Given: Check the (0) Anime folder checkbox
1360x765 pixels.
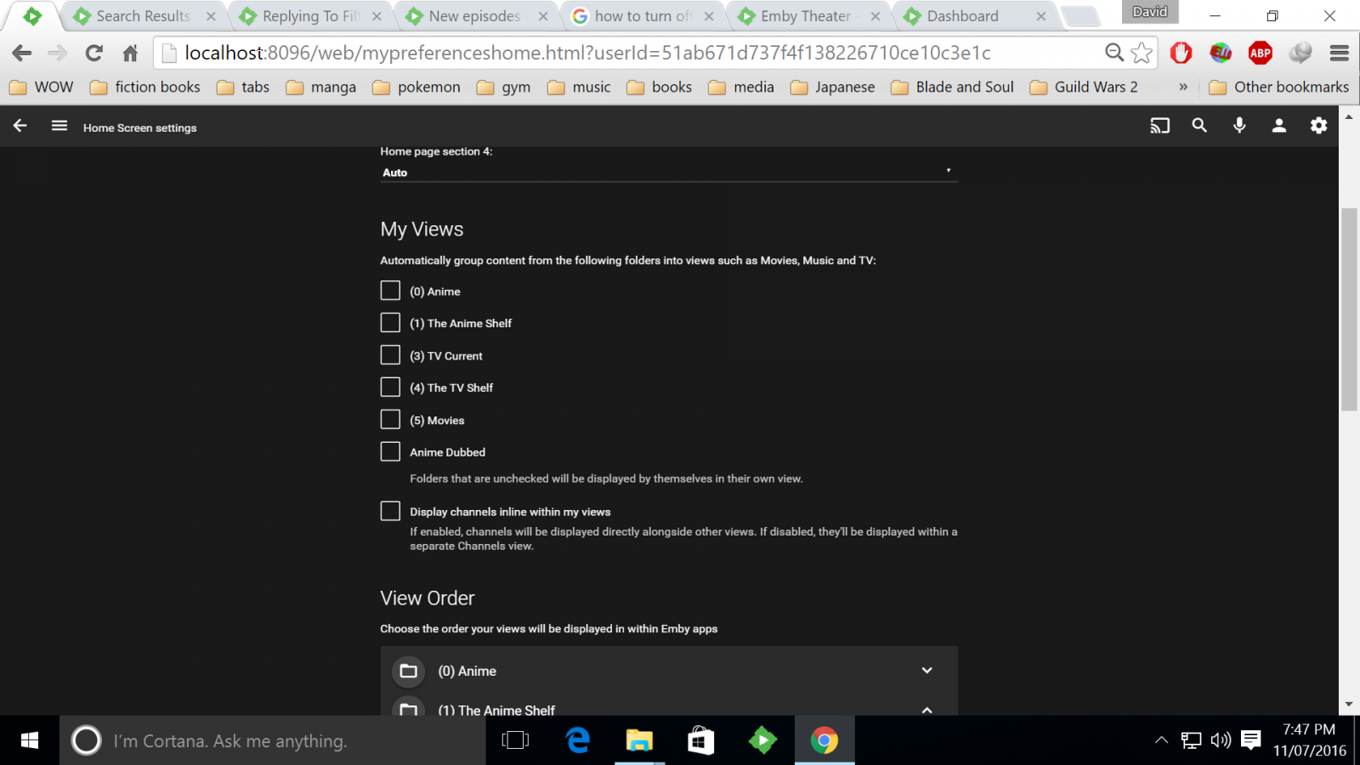Looking at the screenshot, I should pos(390,291).
